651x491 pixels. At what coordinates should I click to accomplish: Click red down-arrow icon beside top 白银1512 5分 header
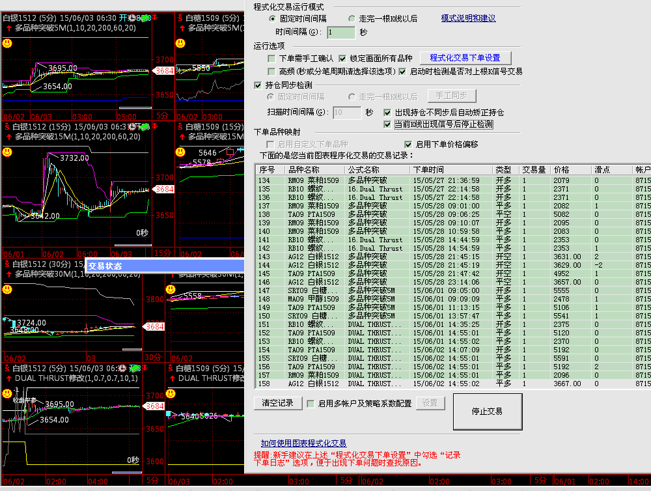[155, 18]
